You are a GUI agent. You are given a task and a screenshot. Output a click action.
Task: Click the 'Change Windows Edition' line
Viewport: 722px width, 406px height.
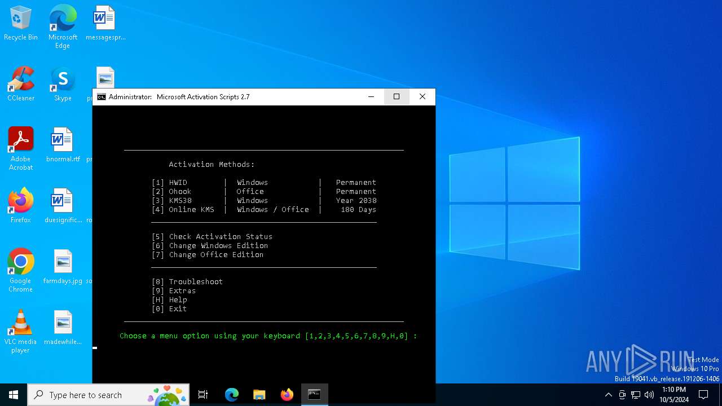[x=210, y=246]
